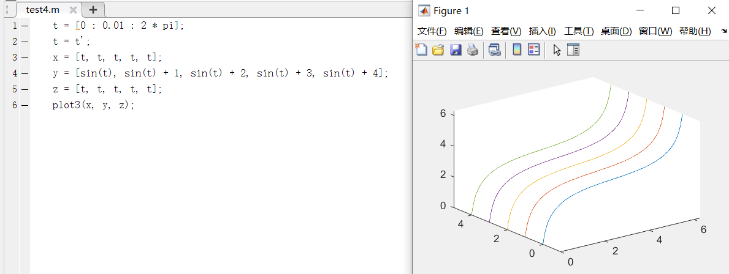Open the 编辑(E) menu
Screen dimensions: 729x274
[x=468, y=31]
